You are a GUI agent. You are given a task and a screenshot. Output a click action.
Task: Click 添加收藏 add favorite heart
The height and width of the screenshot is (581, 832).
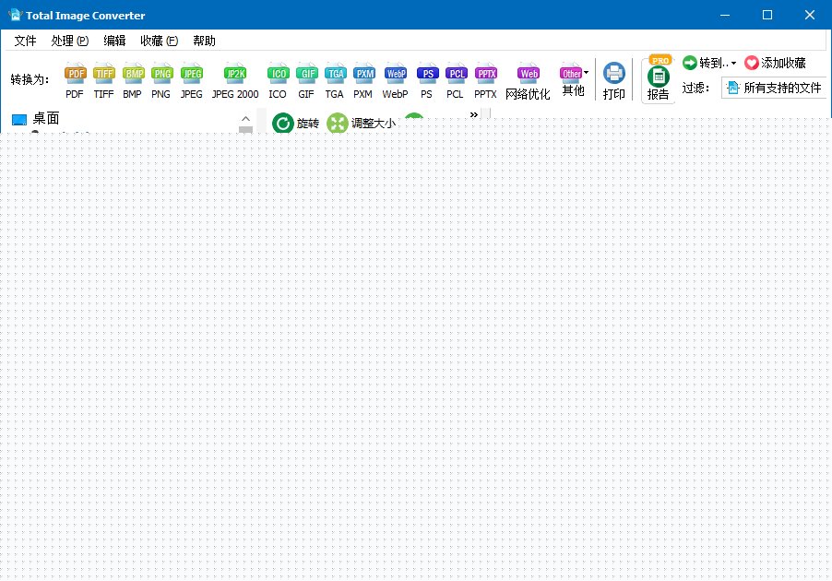tap(775, 63)
